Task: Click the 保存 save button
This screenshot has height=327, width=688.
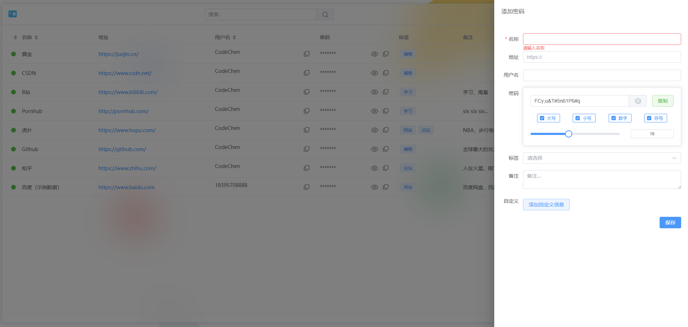Action: (x=670, y=223)
